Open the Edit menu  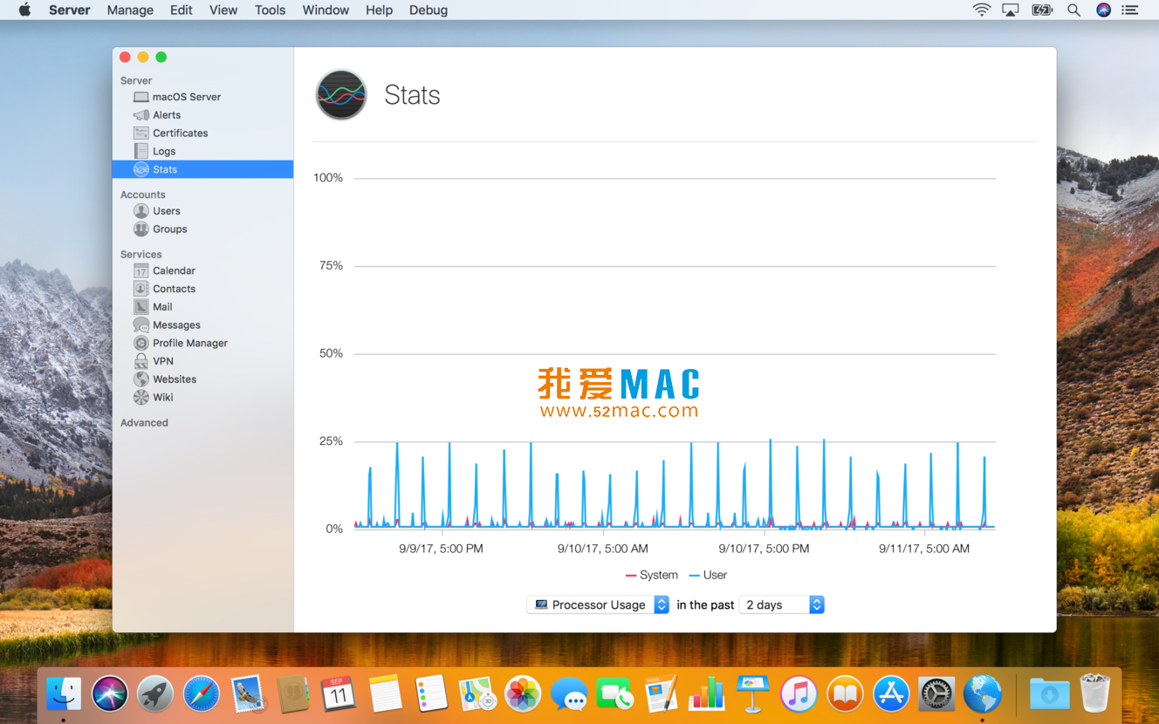point(182,10)
